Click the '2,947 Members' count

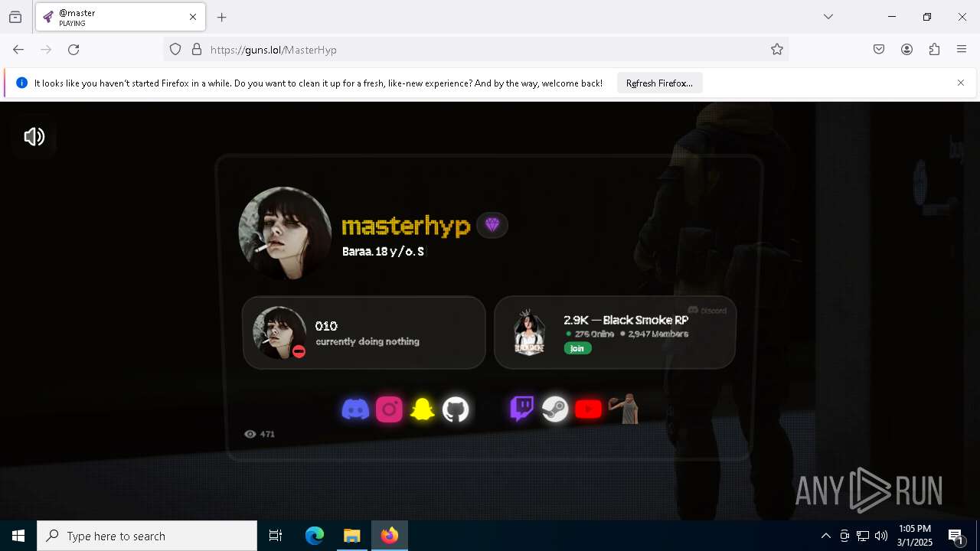click(654, 334)
